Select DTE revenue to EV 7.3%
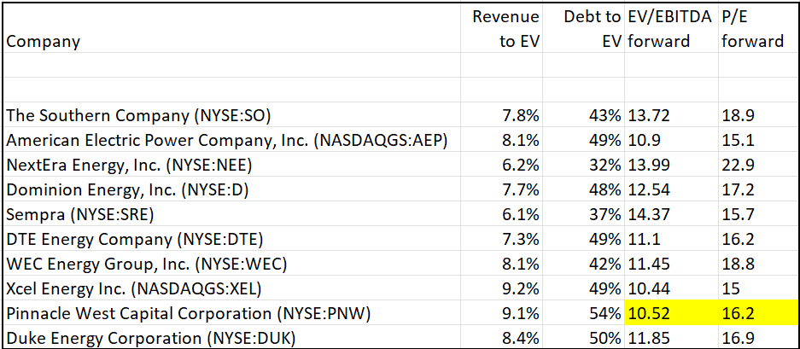 pyautogui.click(x=501, y=239)
